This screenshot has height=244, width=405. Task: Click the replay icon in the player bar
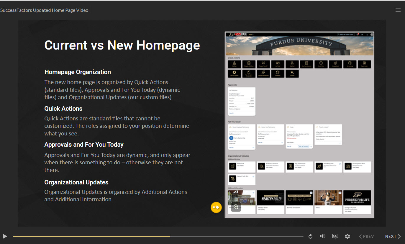(x=310, y=236)
